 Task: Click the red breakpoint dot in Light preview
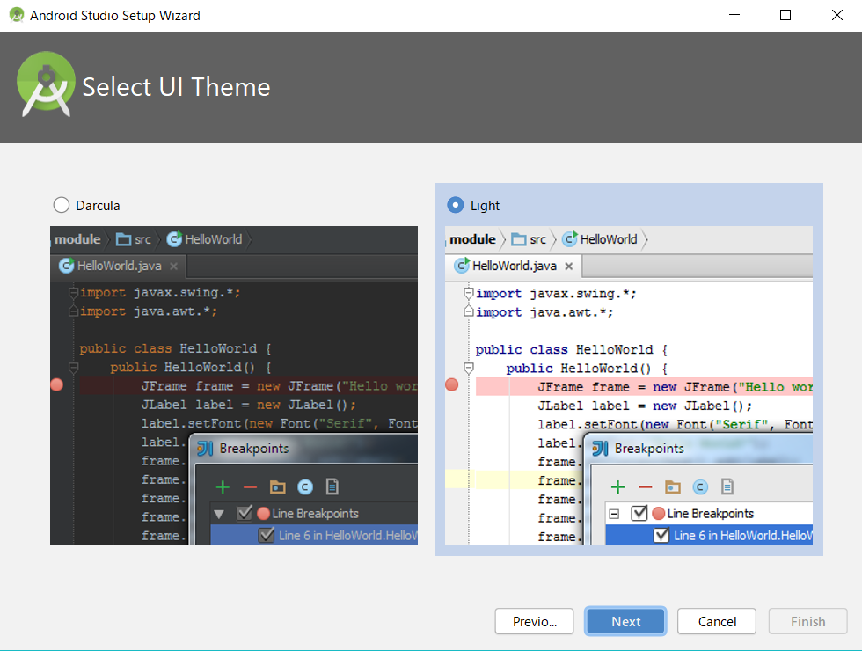pyautogui.click(x=452, y=385)
